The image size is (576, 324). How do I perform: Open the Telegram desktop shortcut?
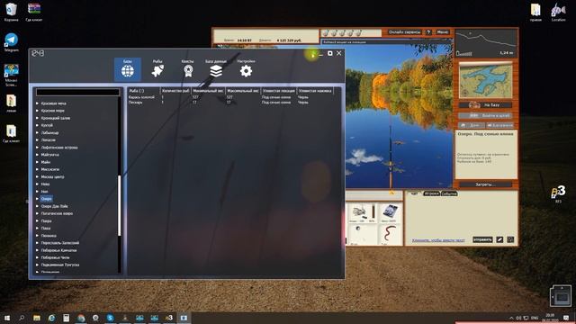coord(12,42)
